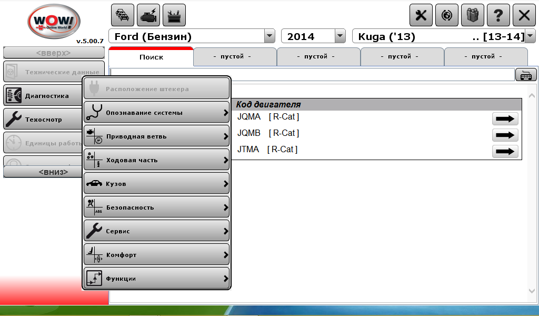
Task: Click the car silhouette icon of Кузов
Action: click(x=94, y=183)
